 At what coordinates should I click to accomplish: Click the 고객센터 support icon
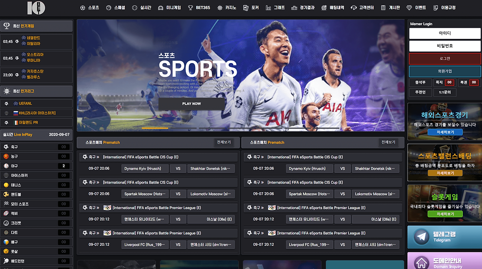click(354, 8)
